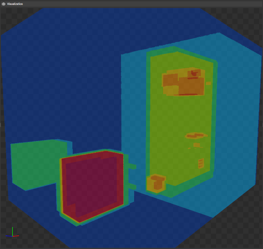Click the left-edge panel splitter handle
The image size is (263, 249).
coord(1,125)
